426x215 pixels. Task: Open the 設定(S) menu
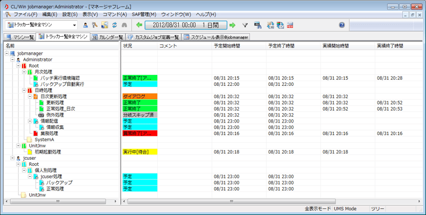[70, 14]
